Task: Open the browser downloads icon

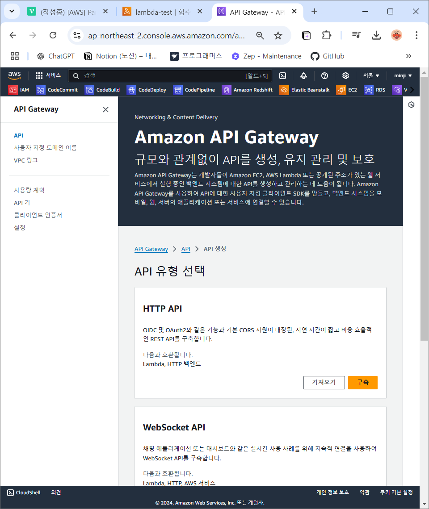Action: coord(376,35)
